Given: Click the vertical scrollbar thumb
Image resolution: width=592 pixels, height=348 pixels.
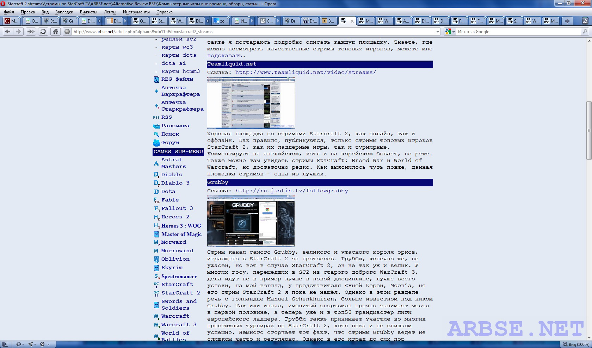Looking at the screenshot, I should click(588, 130).
